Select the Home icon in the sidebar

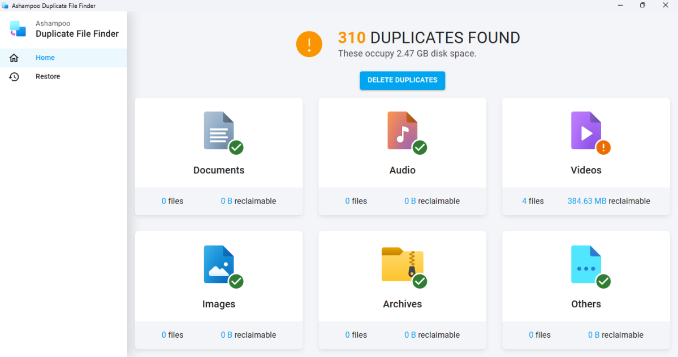click(x=14, y=57)
